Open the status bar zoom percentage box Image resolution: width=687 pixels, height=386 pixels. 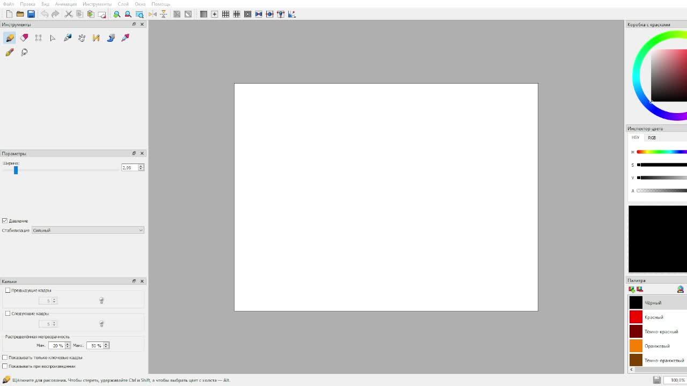pos(675,380)
